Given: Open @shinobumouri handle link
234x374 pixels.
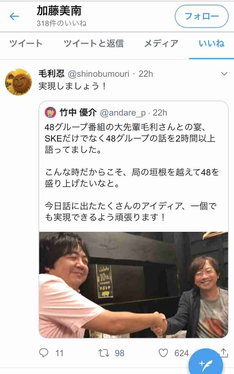Looking at the screenshot, I should (98, 74).
